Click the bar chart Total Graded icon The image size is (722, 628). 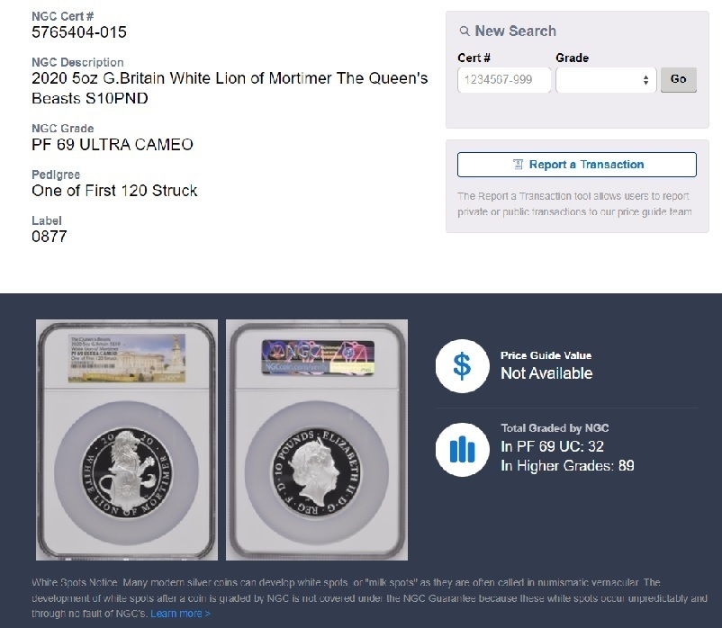[x=463, y=450]
